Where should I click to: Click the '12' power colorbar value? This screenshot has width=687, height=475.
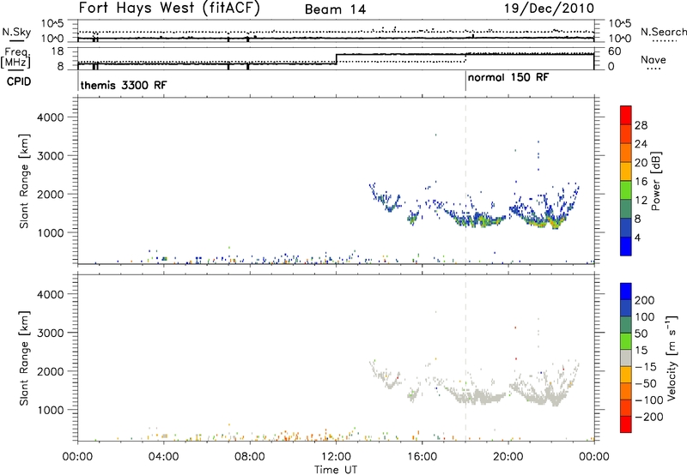click(641, 201)
